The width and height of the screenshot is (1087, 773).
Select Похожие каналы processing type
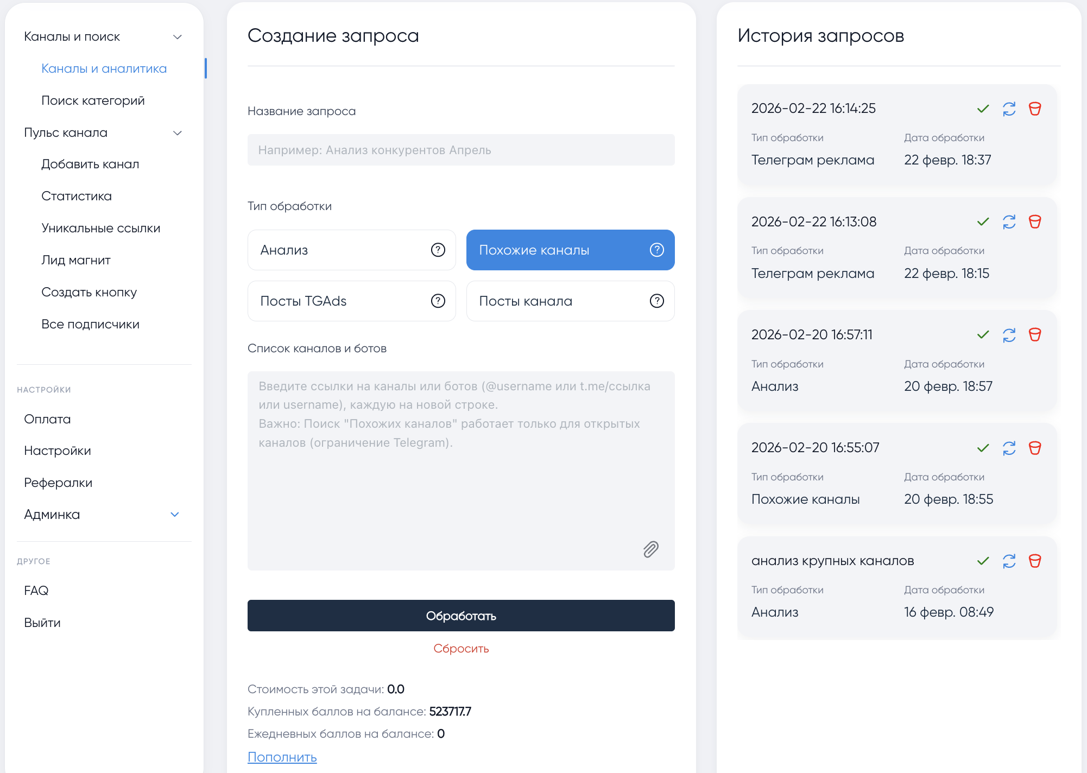(570, 250)
